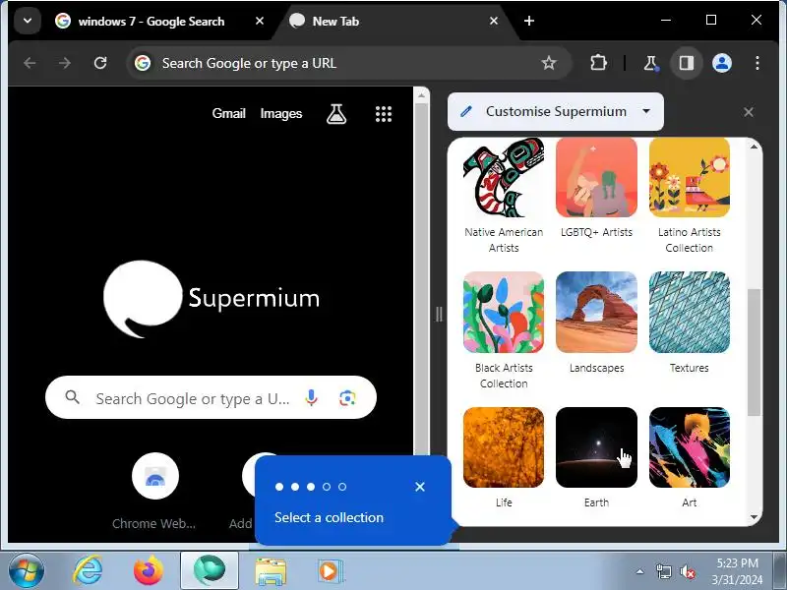Open Windows Explorer from taskbar
The height and width of the screenshot is (590, 787).
(271, 572)
